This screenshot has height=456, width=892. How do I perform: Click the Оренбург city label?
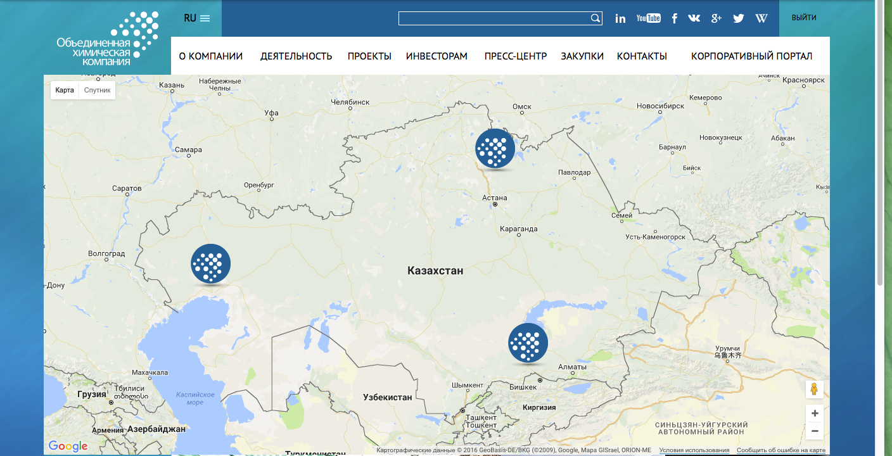pyautogui.click(x=259, y=185)
